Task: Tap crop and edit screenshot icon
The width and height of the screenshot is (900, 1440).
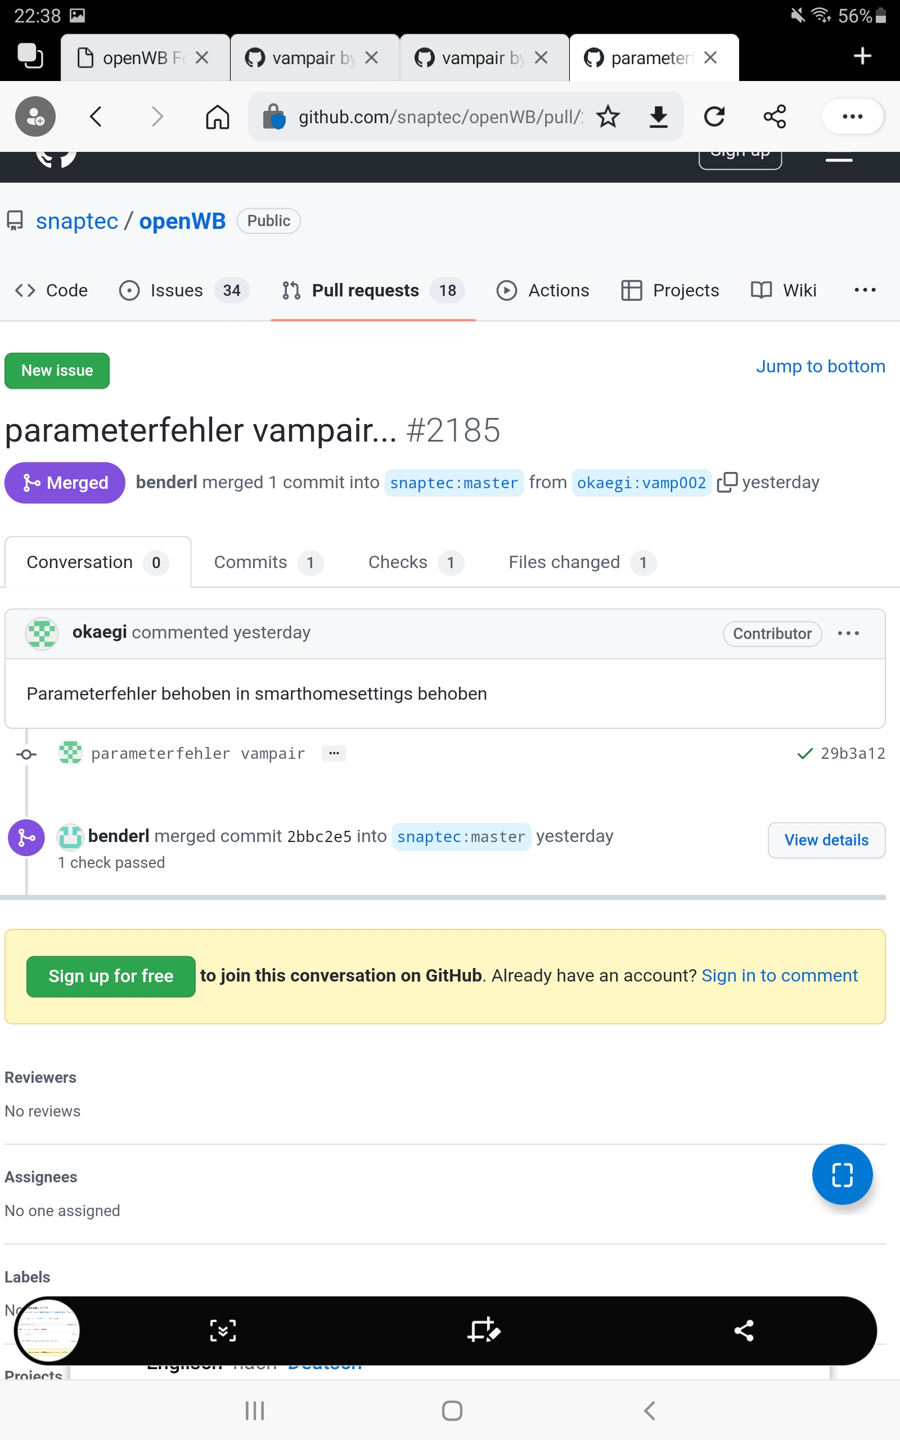Action: (x=483, y=1330)
